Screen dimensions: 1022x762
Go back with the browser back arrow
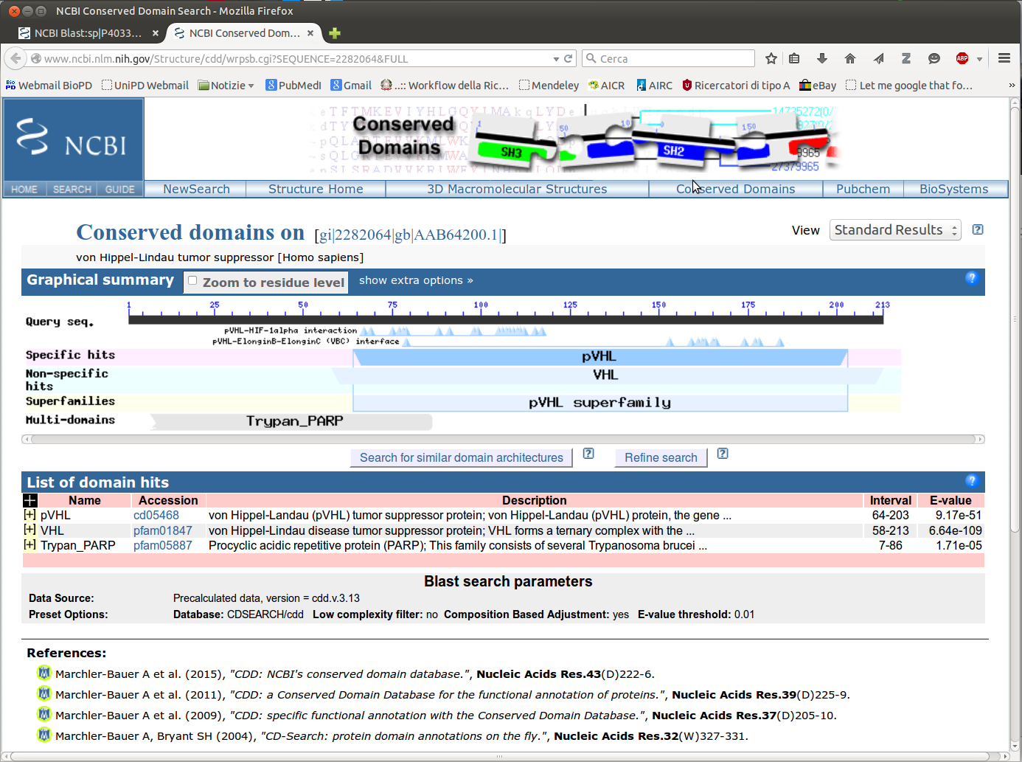[15, 58]
